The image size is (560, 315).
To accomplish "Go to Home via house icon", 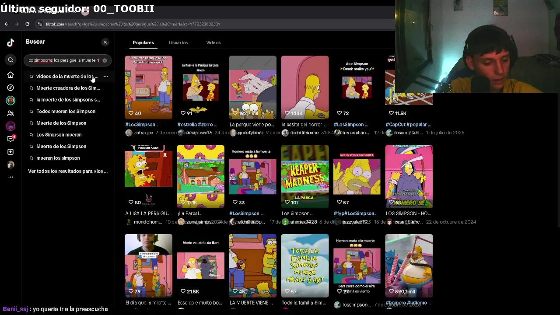I will [10, 75].
